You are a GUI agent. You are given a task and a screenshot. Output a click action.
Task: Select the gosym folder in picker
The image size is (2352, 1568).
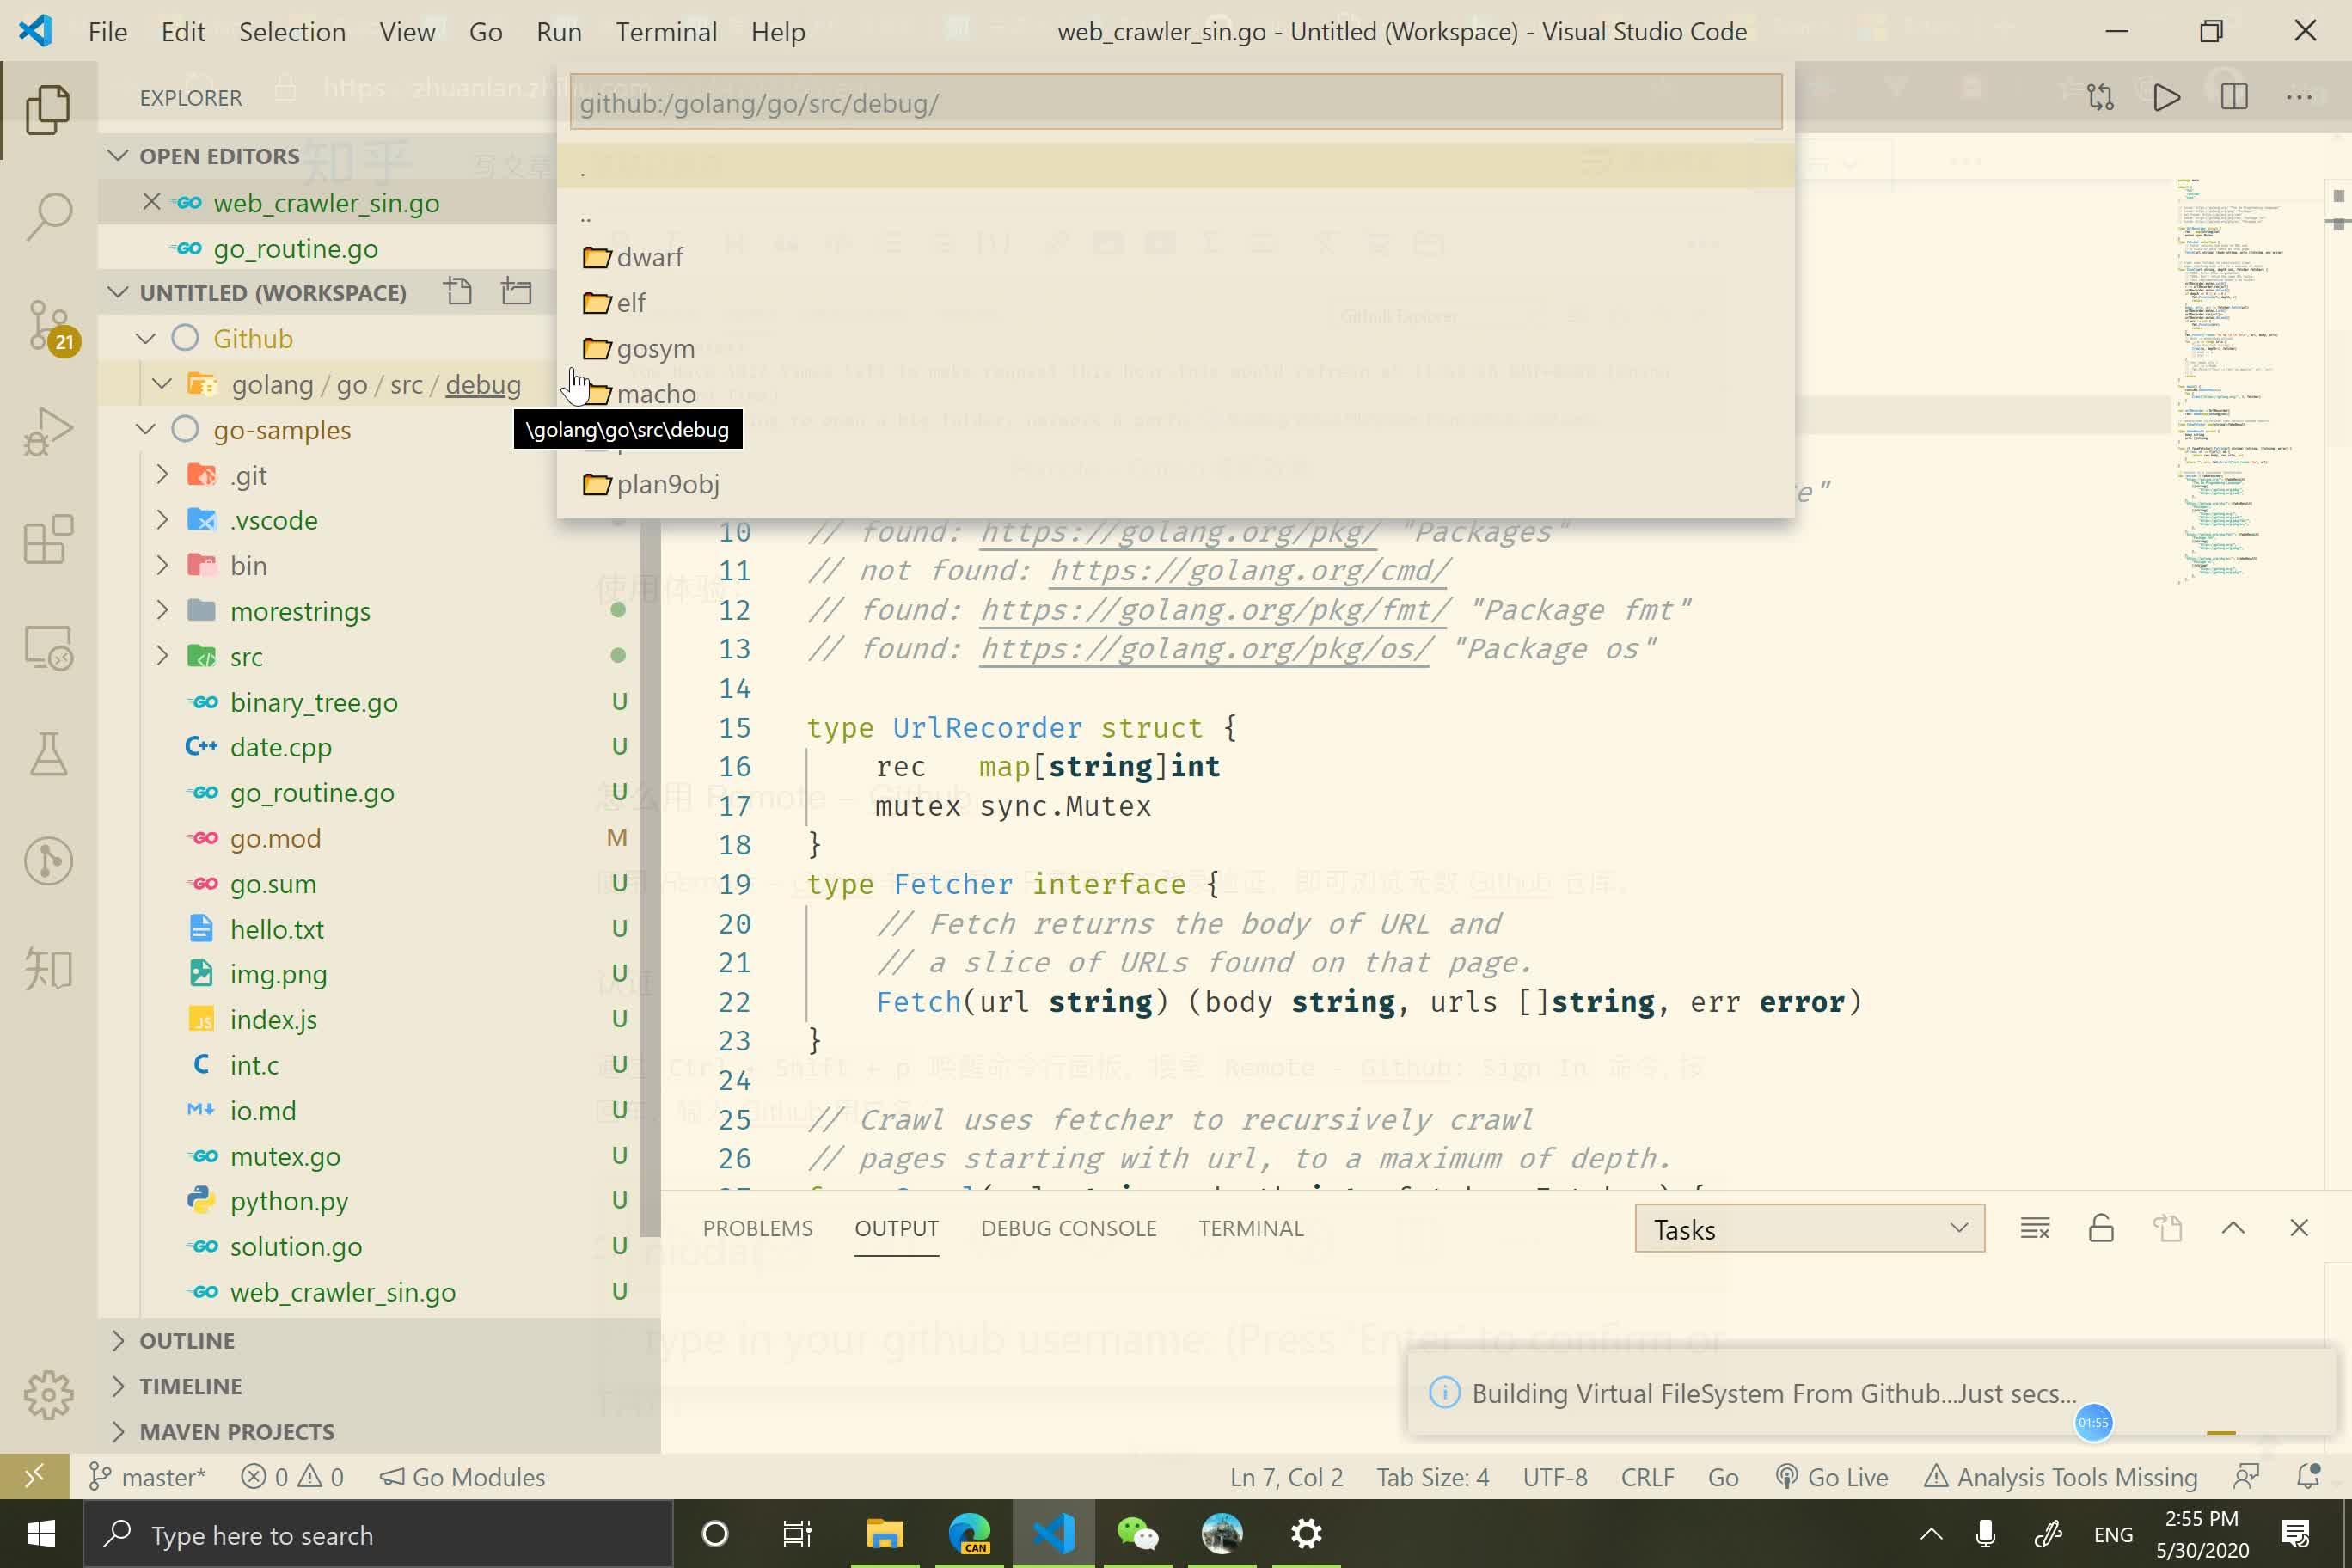pos(1175,348)
